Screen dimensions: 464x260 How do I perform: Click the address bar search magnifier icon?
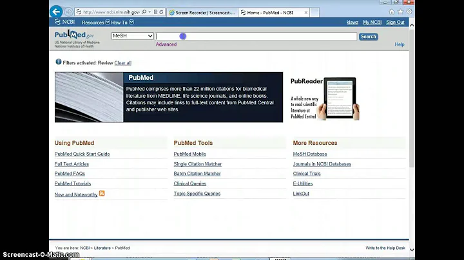(144, 12)
